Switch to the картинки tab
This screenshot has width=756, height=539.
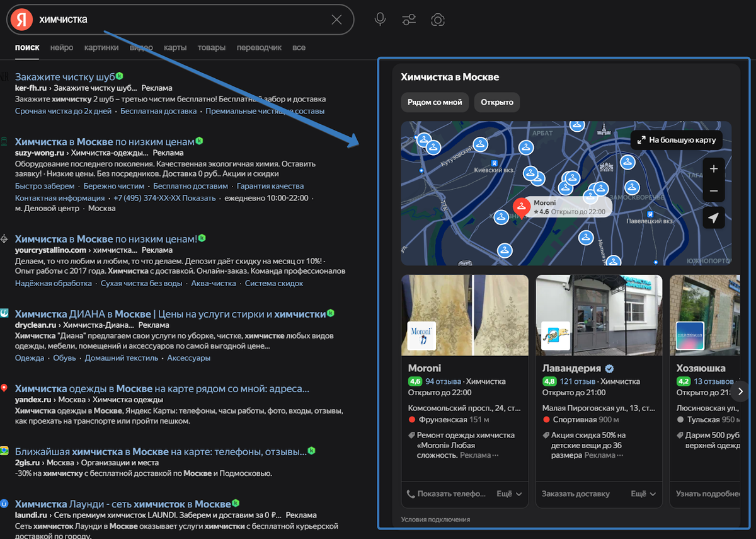[x=101, y=47]
